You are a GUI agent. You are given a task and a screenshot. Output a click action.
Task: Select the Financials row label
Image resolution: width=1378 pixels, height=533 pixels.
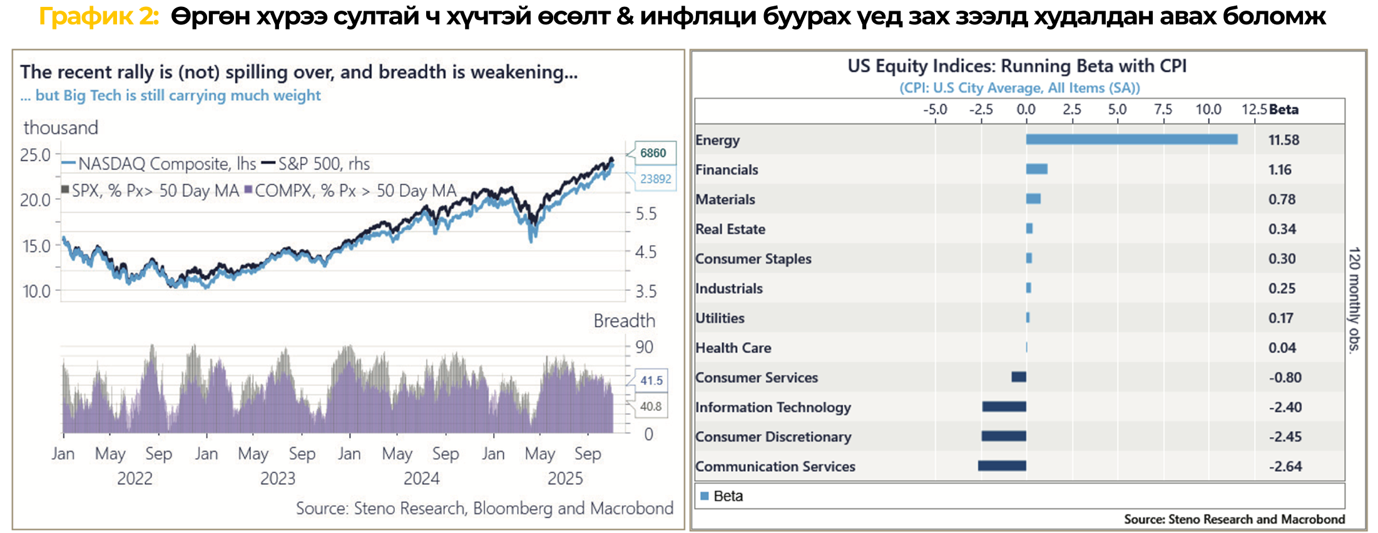point(727,170)
